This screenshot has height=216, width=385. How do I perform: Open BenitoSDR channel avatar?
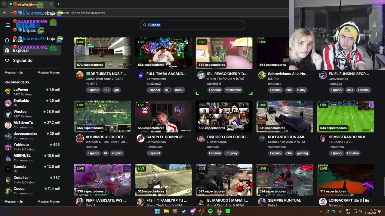pos(140,138)
